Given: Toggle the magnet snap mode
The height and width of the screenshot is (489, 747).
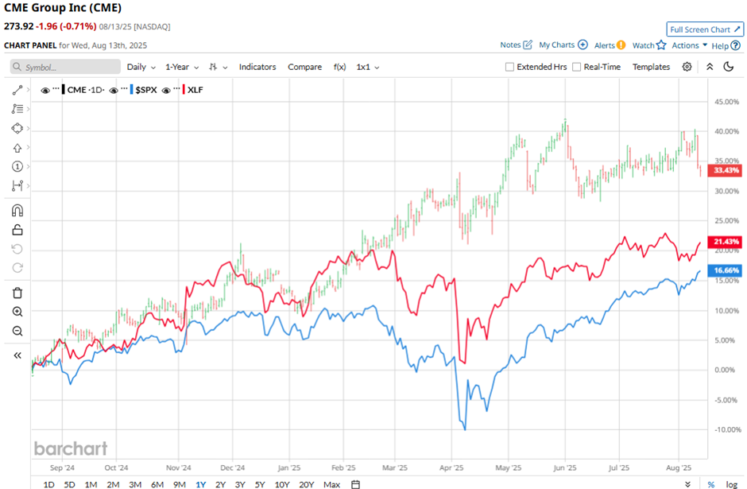Looking at the screenshot, I should [x=17, y=211].
